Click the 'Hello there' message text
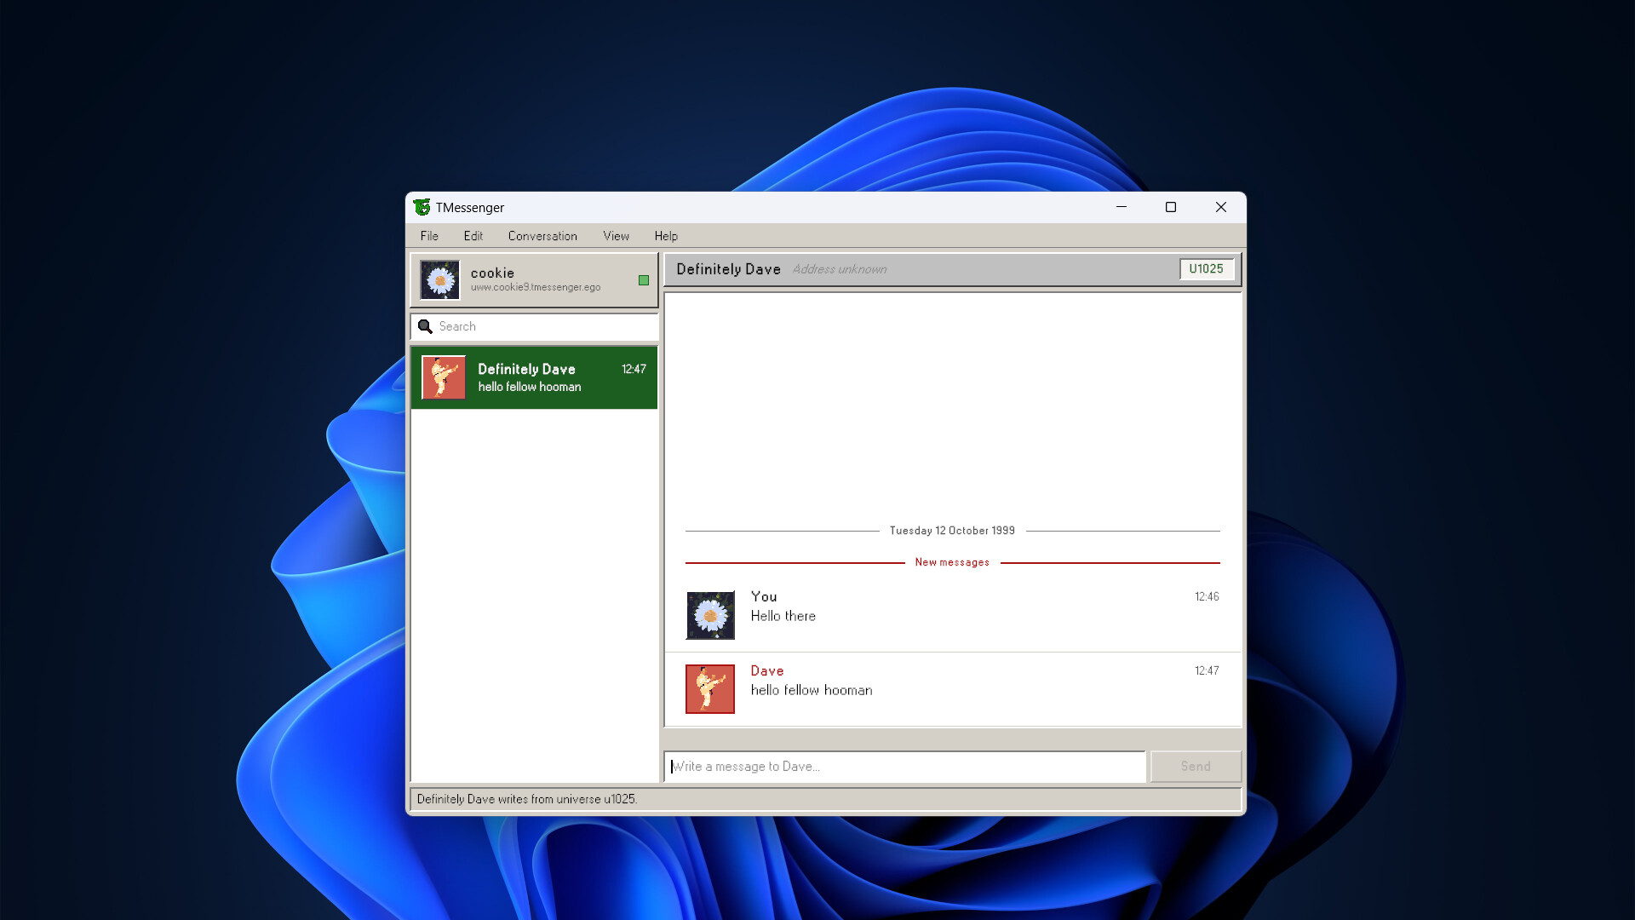1635x920 pixels. [783, 616]
